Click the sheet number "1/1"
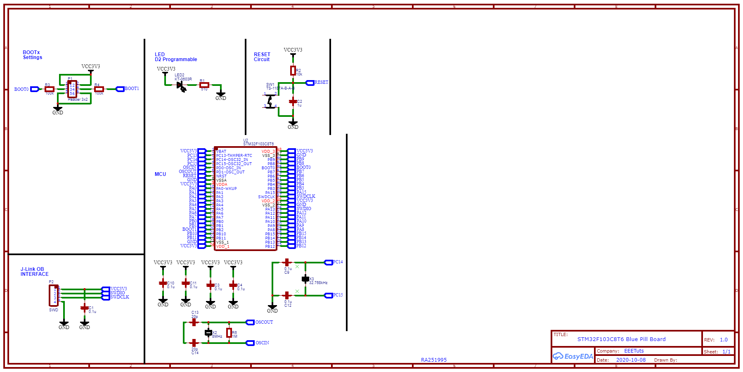Viewport: 743px width, 372px height. (726, 352)
